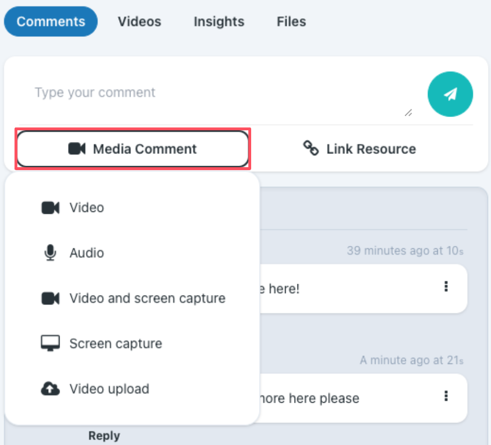The height and width of the screenshot is (445, 491).
Task: Click the chain link icon beside Link Resource
Action: click(x=311, y=148)
